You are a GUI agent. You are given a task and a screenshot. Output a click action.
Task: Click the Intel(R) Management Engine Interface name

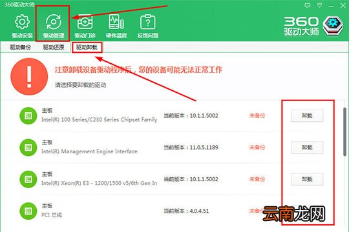(x=89, y=151)
